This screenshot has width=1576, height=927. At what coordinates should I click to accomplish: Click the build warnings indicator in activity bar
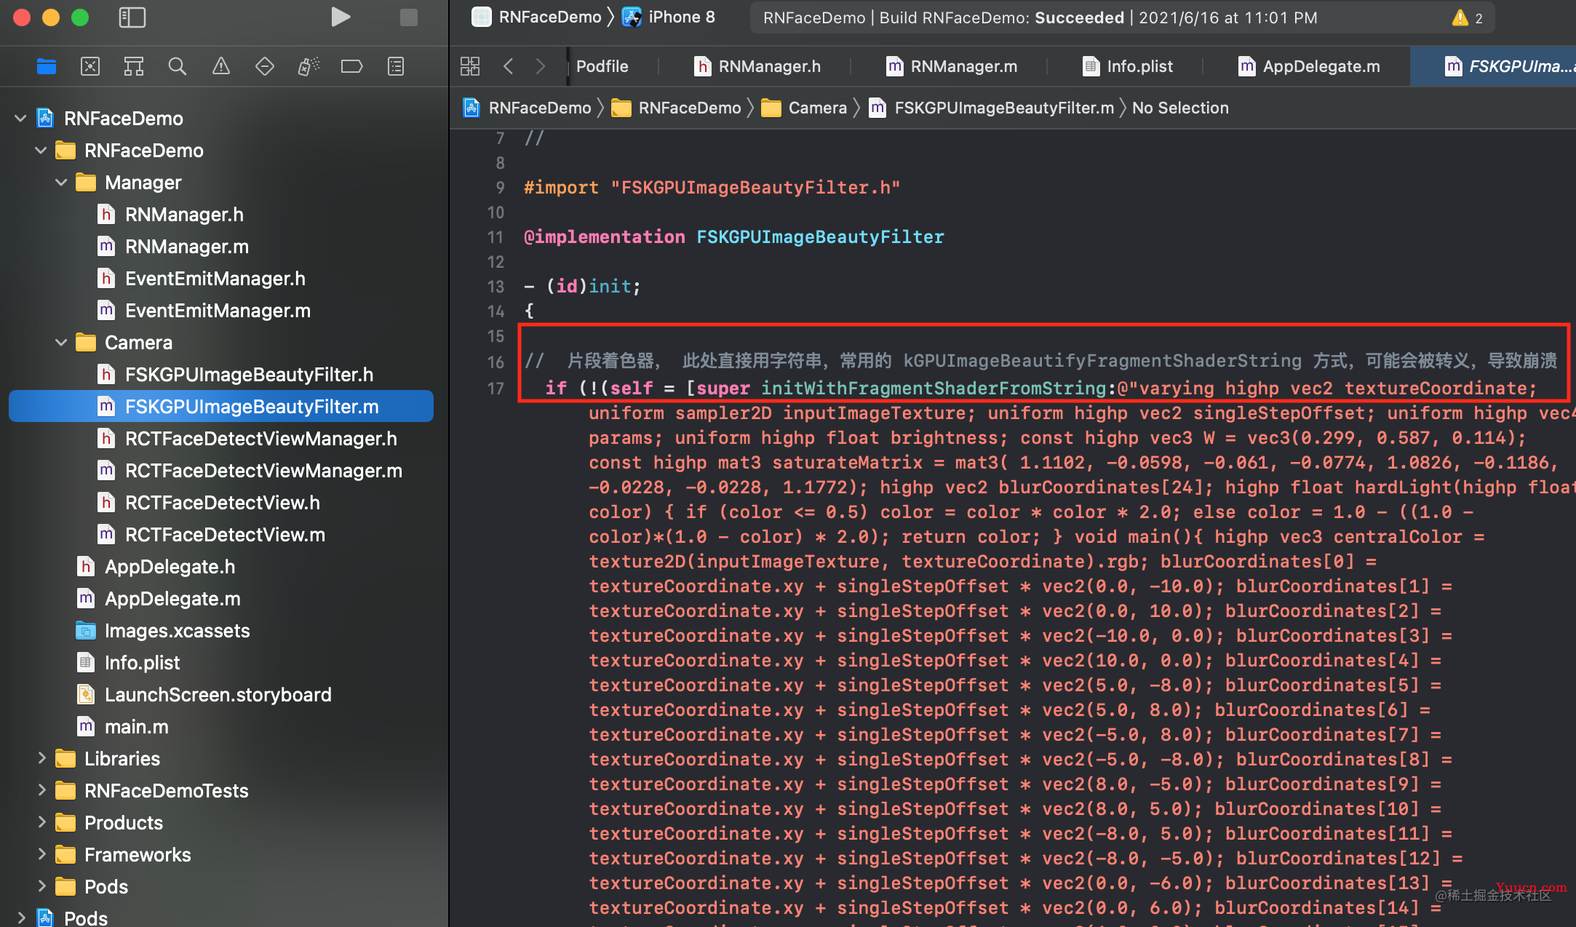(x=1468, y=17)
